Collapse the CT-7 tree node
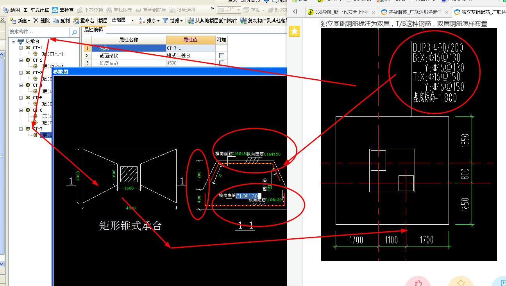This screenshot has width=506, height=286. coord(21,129)
